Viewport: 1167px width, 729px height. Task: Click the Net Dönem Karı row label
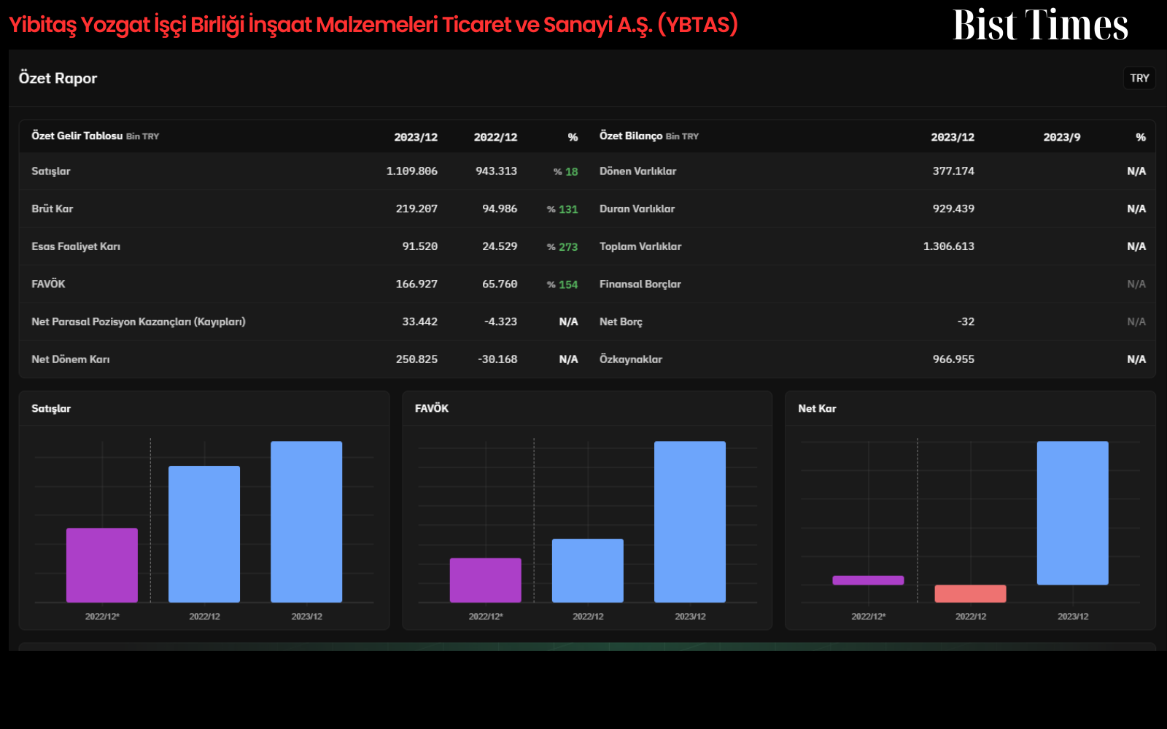coord(71,359)
